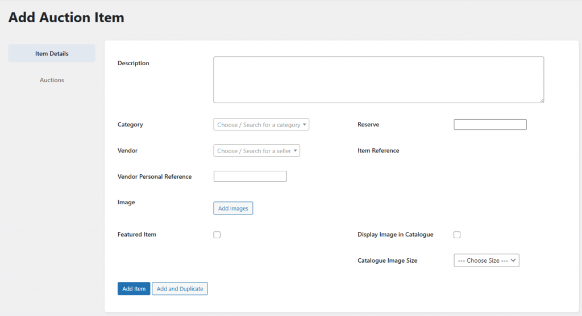Click the Vendor Personal Reference field

(250, 176)
